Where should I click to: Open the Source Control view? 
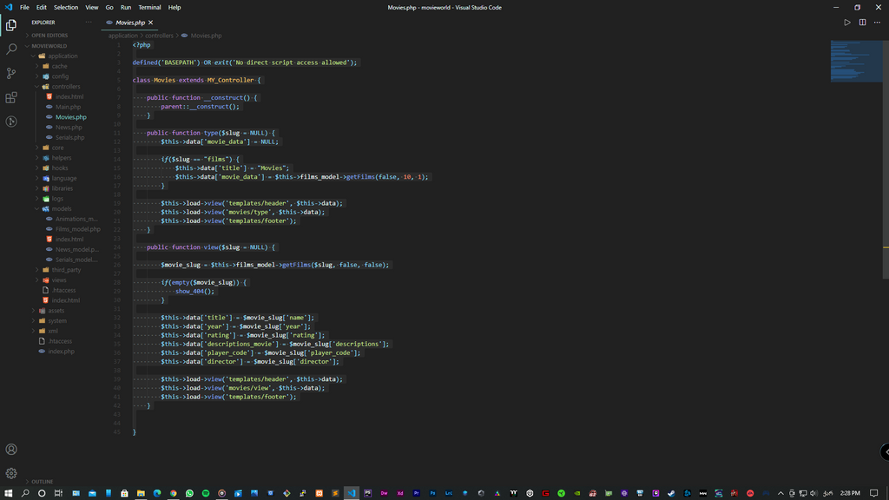pyautogui.click(x=10, y=73)
